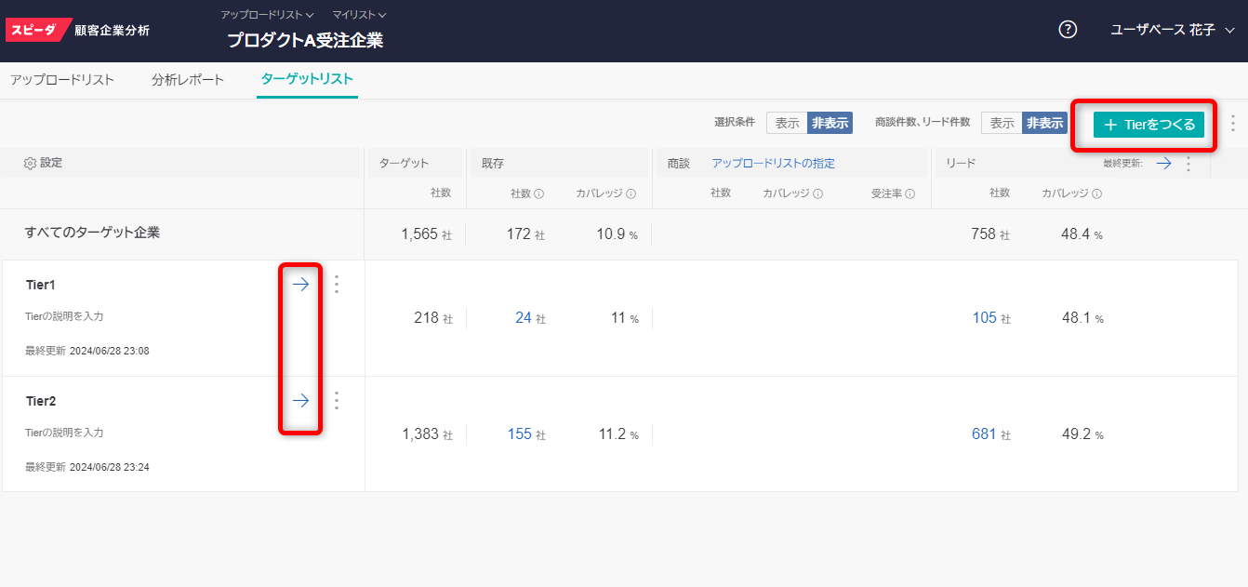Click the help question mark icon
Viewport: 1248px width, 587px height.
(1068, 30)
